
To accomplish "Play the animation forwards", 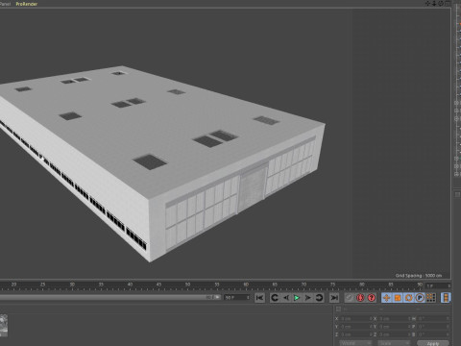I will coord(297,298).
